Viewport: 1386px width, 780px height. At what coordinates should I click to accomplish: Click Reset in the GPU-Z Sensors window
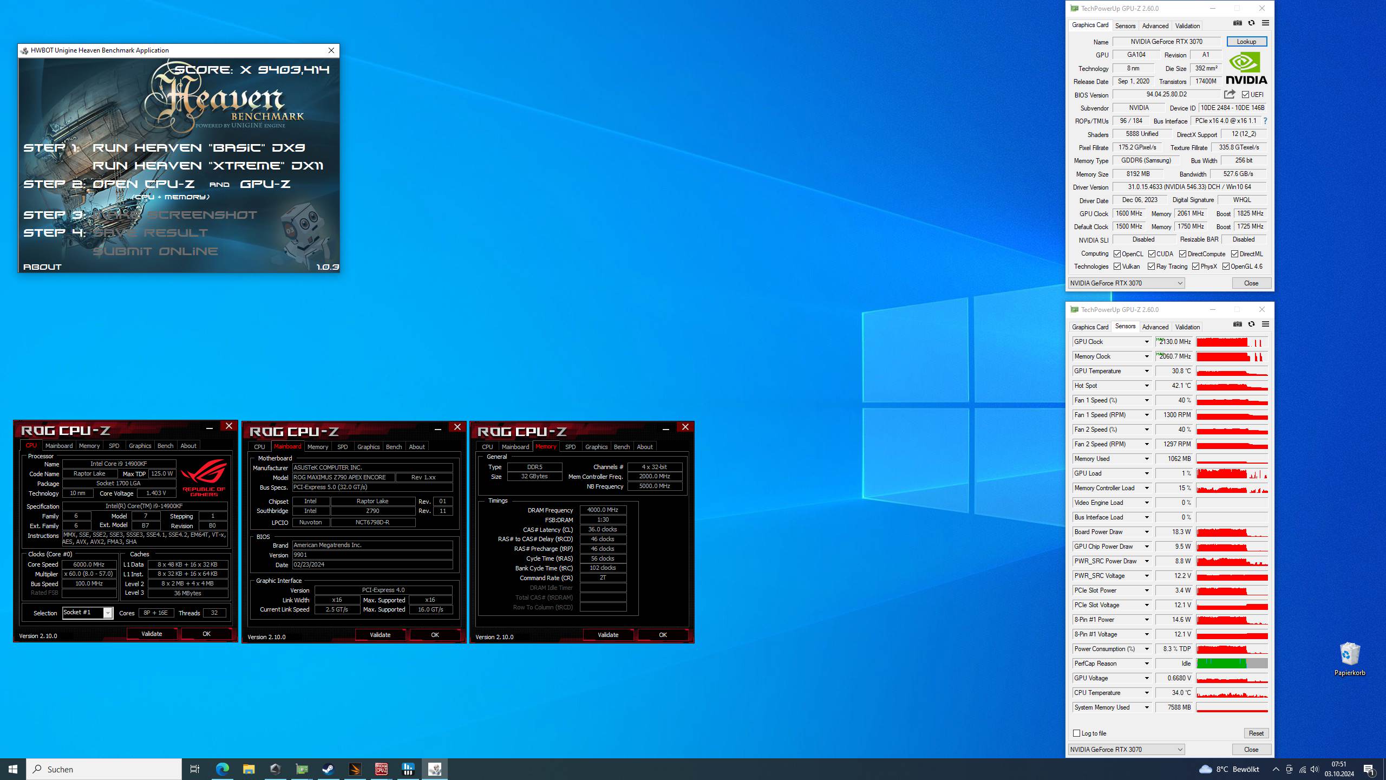(x=1256, y=733)
